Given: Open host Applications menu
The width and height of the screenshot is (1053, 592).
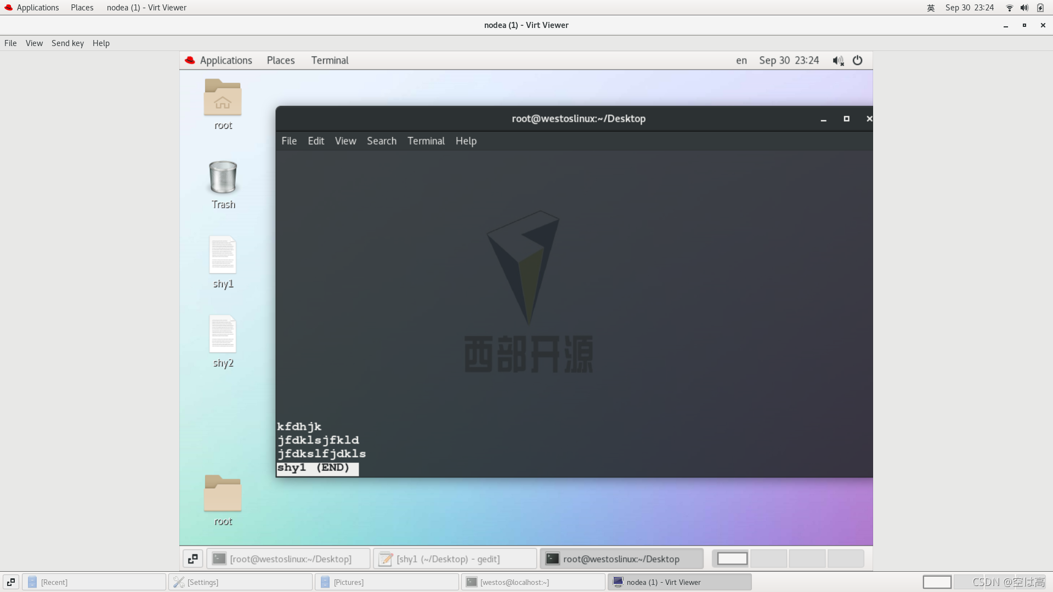Looking at the screenshot, I should click(38, 8).
